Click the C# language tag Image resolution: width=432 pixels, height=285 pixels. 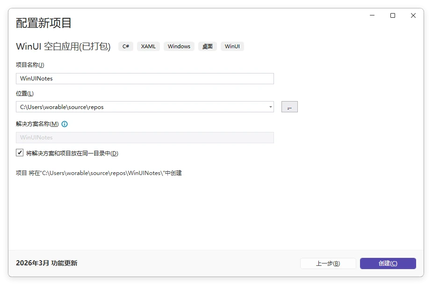126,46
